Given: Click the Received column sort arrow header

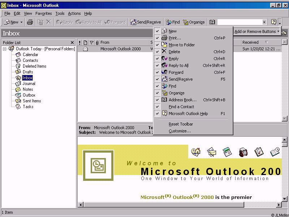Looking at the screenshot, I should pos(267,42).
